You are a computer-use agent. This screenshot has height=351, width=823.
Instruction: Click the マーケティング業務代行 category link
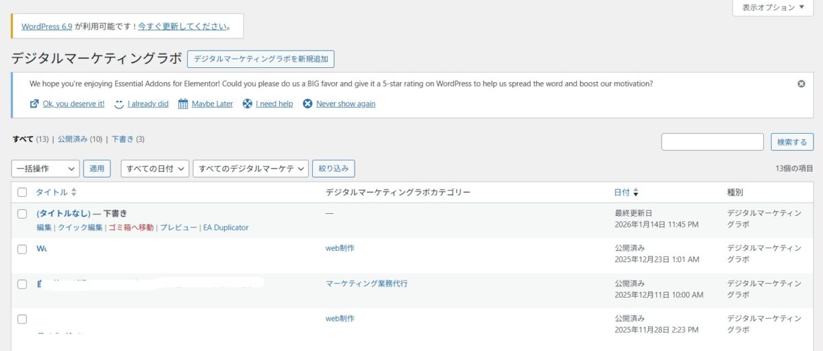366,283
